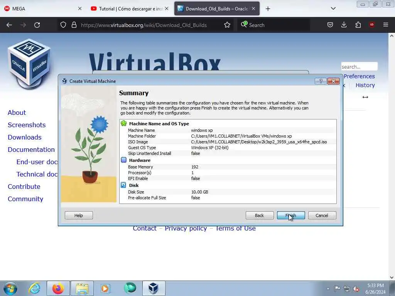Click the Skip Unattended Install row
The height and width of the screenshot is (296, 395).
point(228,153)
